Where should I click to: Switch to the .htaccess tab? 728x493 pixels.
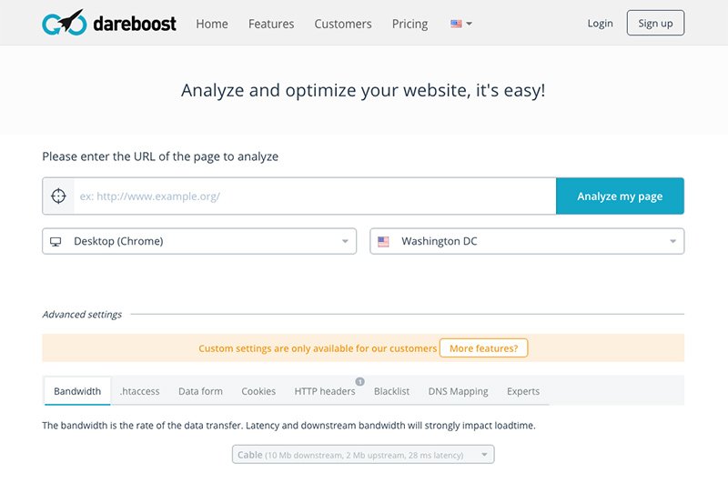point(139,391)
